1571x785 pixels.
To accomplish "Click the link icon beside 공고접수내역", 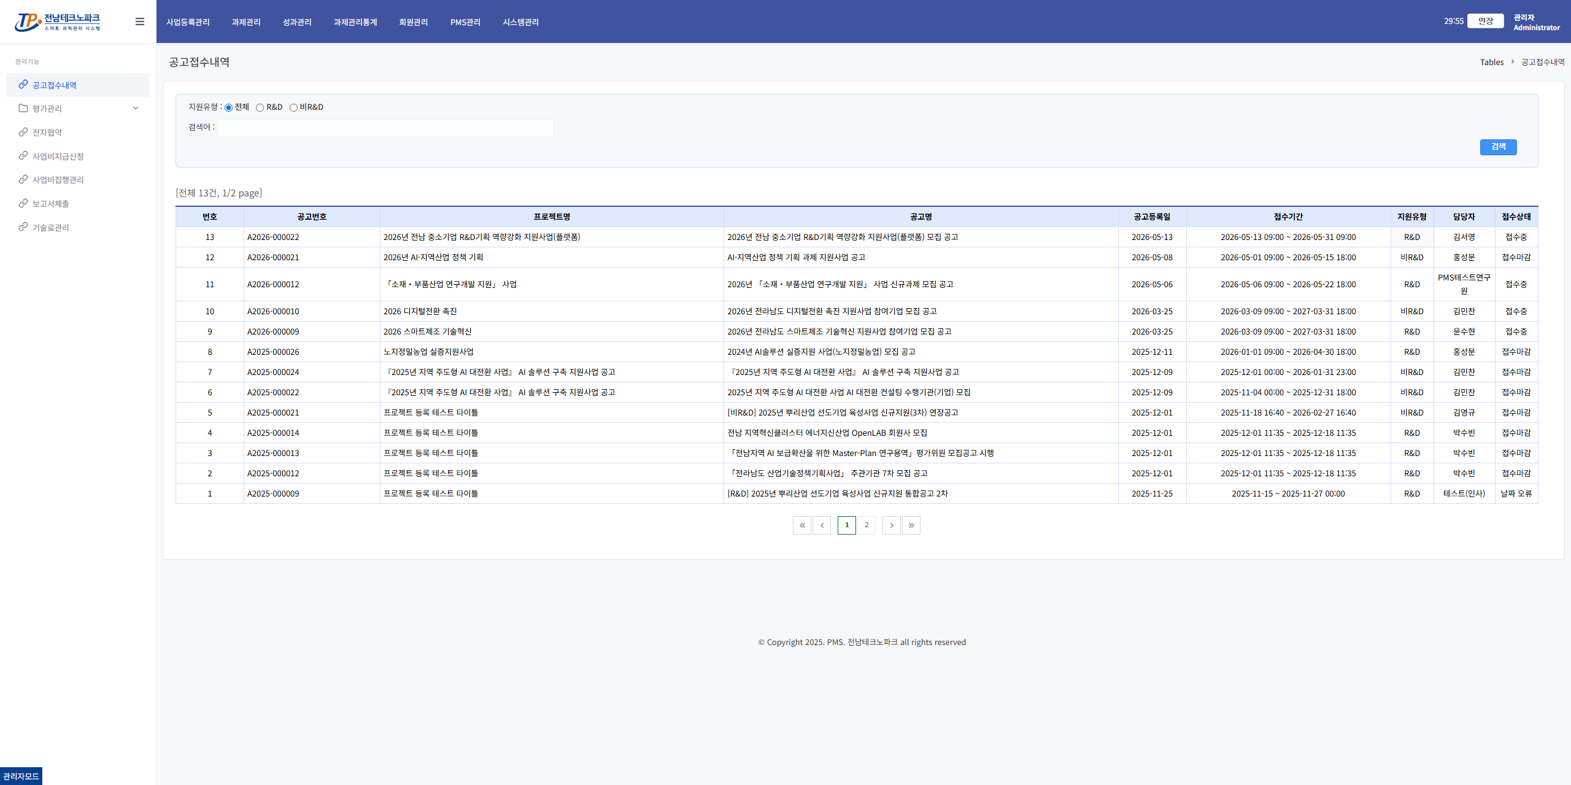I will tap(23, 85).
